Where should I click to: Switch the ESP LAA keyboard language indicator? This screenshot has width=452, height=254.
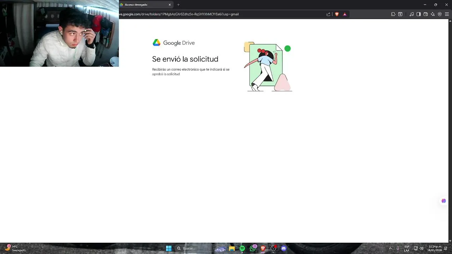[x=407, y=248]
